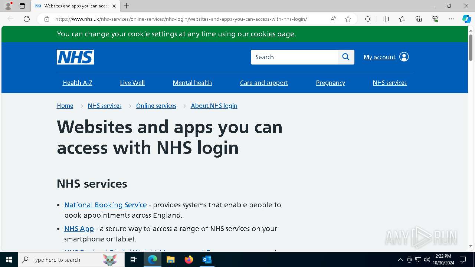475x267 pixels.
Task: Open the network tray icon
Action: tap(418, 260)
